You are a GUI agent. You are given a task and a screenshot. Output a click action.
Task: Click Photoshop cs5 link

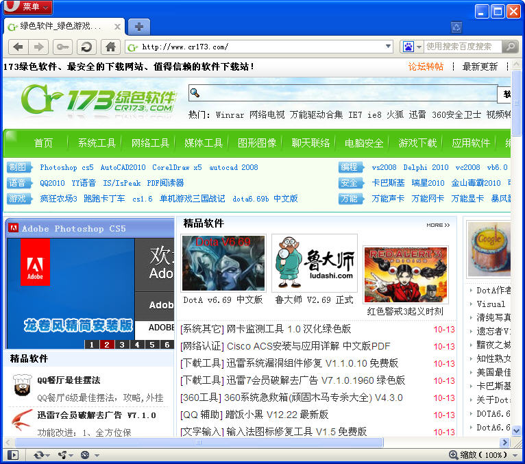[x=66, y=167]
